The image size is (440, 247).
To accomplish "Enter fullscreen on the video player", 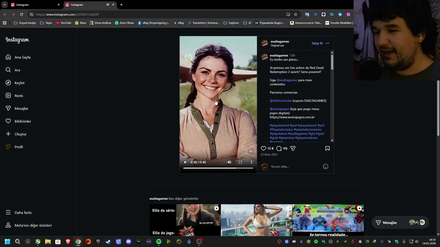I will [240, 162].
